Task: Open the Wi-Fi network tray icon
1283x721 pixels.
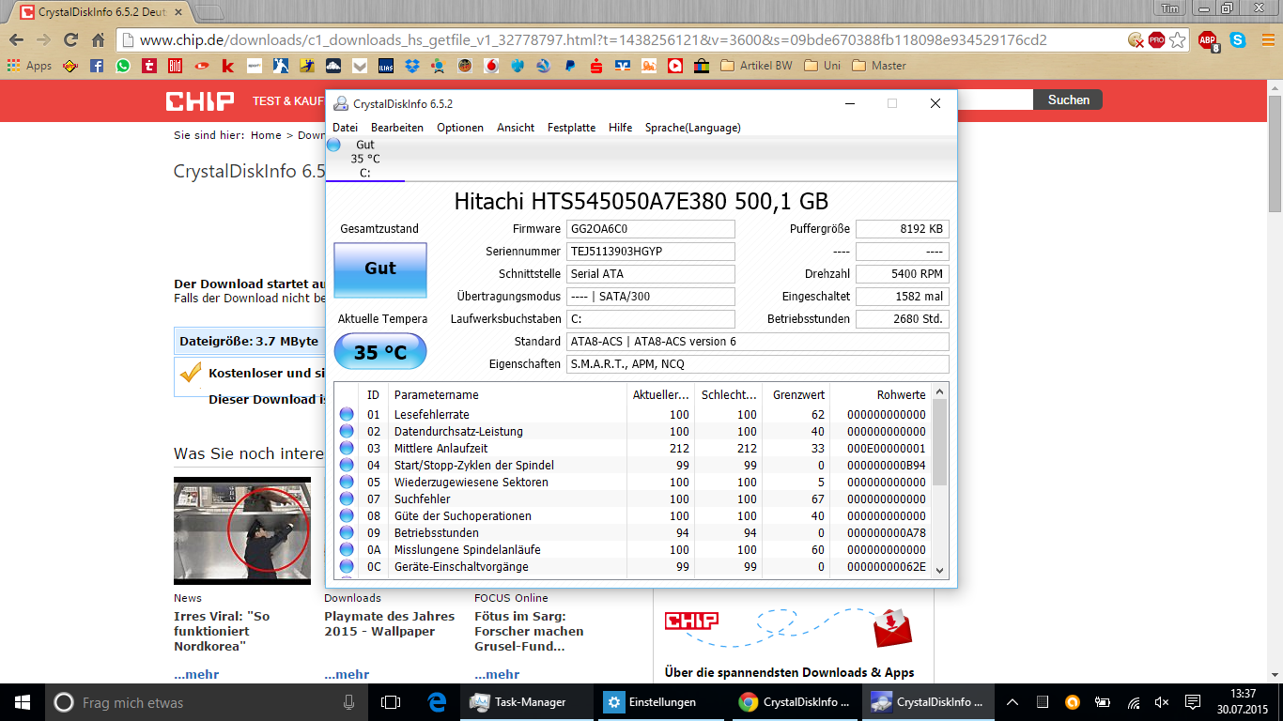Action: click(x=1134, y=702)
